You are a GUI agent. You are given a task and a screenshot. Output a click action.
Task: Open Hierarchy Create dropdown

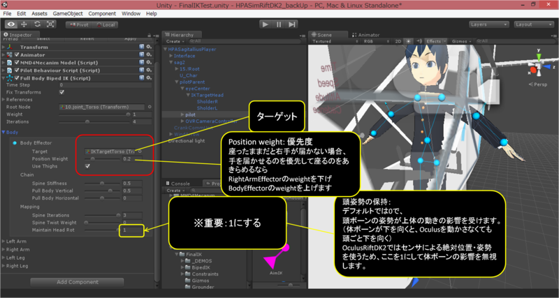pos(174,41)
